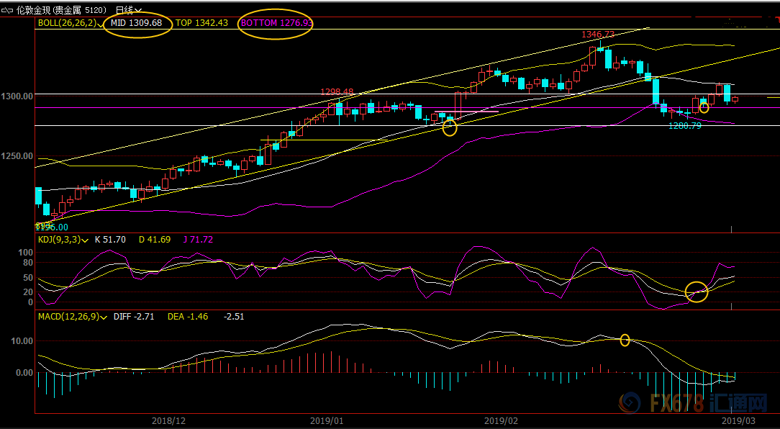Click the 1280.79 low price label
Image resolution: width=780 pixels, height=429 pixels.
(685, 126)
